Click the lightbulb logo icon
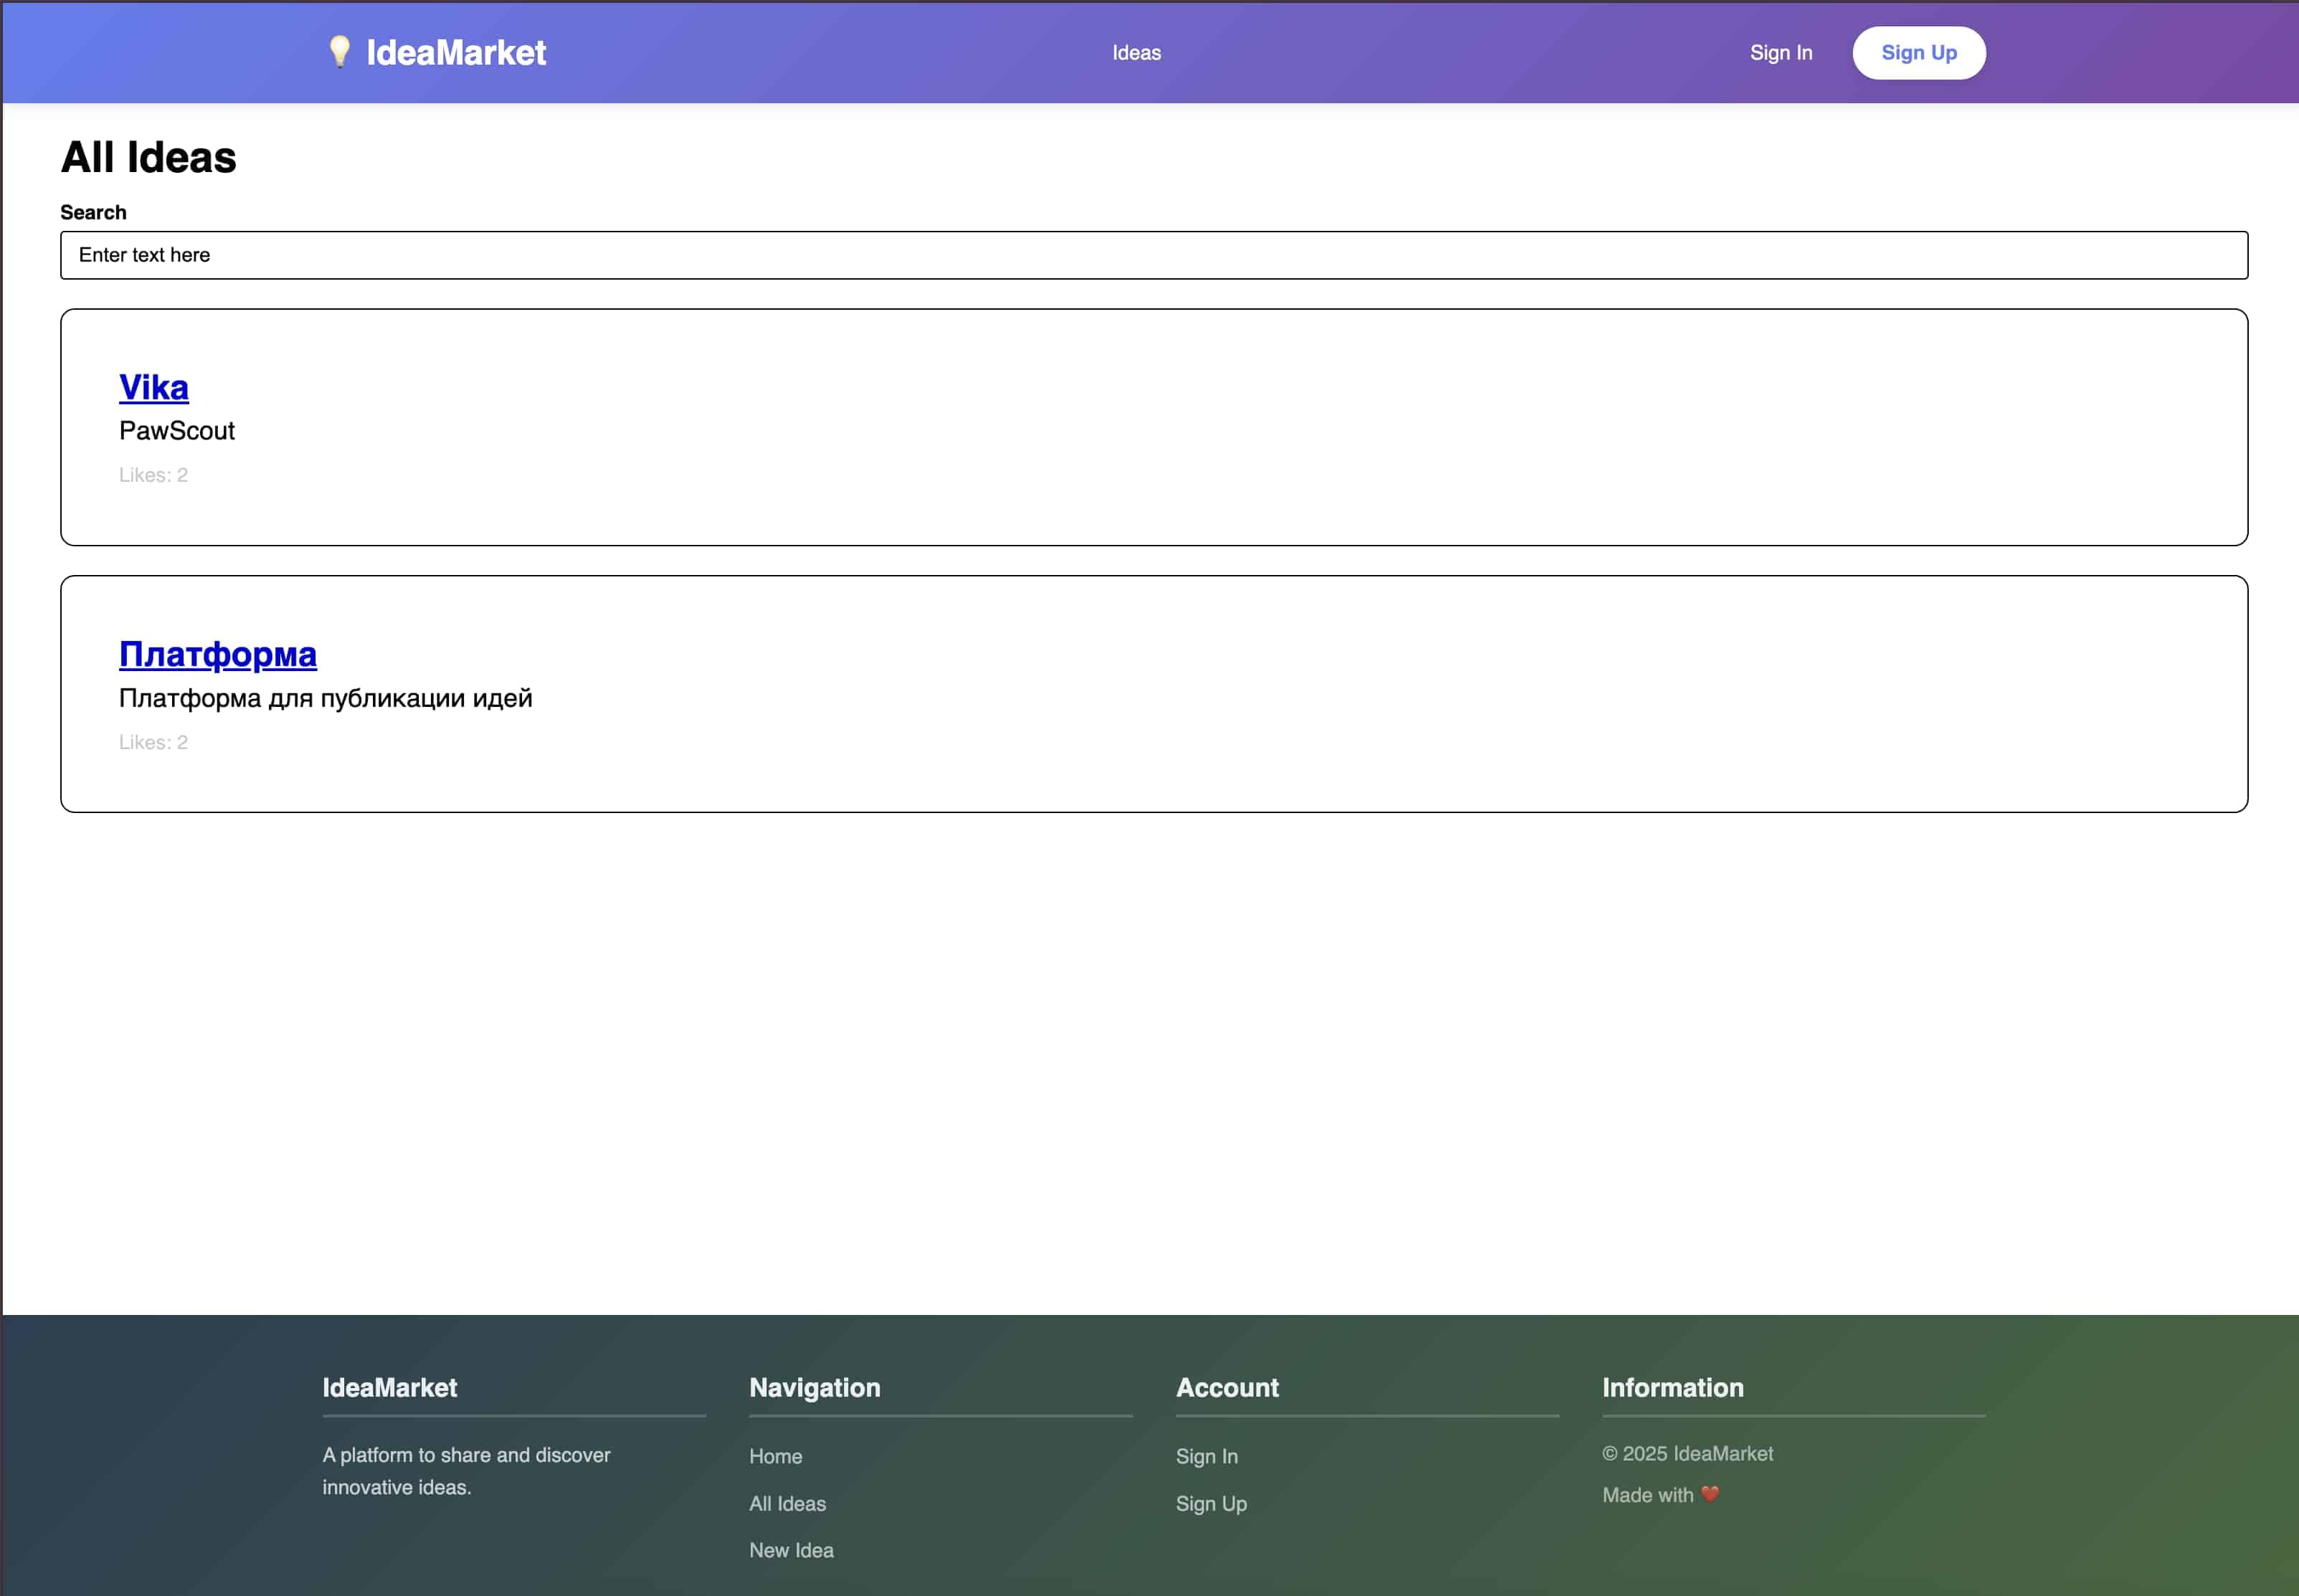 340,52
